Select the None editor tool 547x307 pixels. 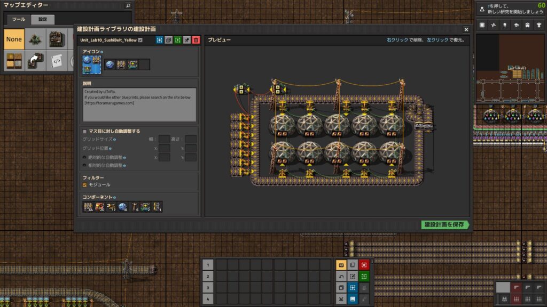pos(14,39)
